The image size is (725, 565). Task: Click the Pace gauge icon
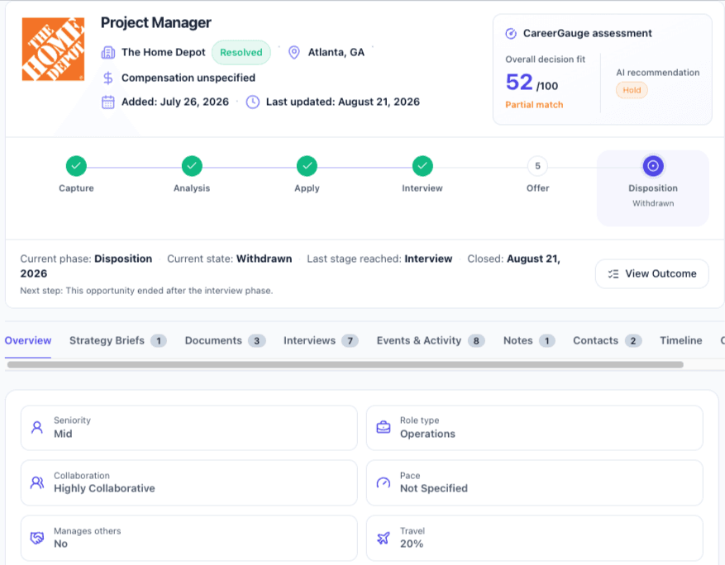coord(384,482)
